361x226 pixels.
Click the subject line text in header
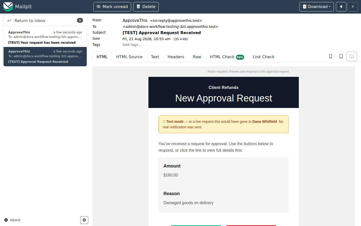tap(162, 33)
